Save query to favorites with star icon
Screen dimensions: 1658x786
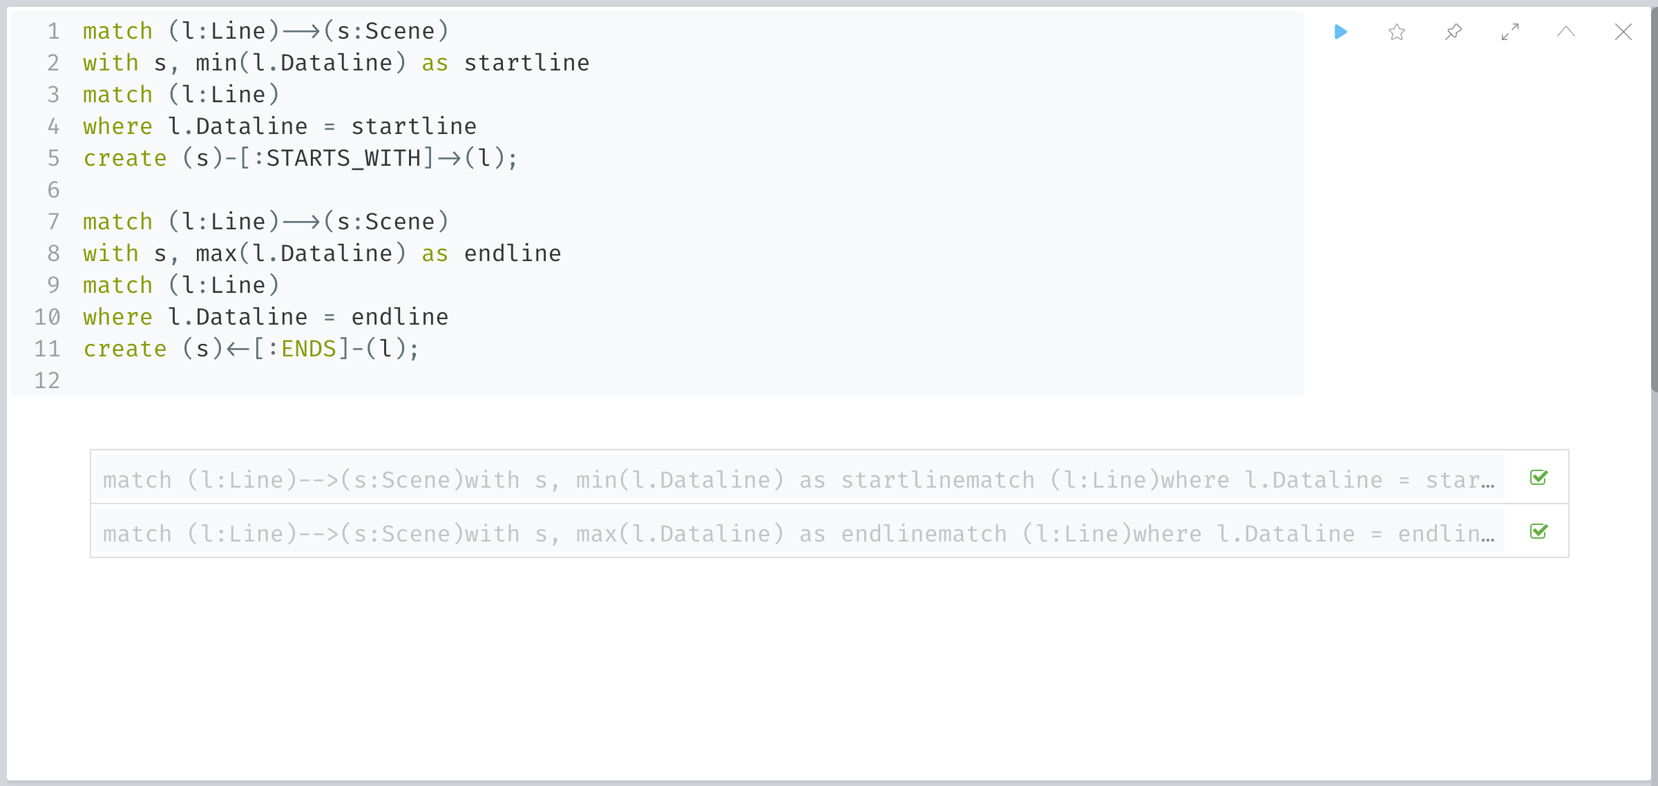click(1397, 32)
